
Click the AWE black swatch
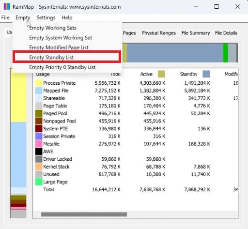[39, 152]
